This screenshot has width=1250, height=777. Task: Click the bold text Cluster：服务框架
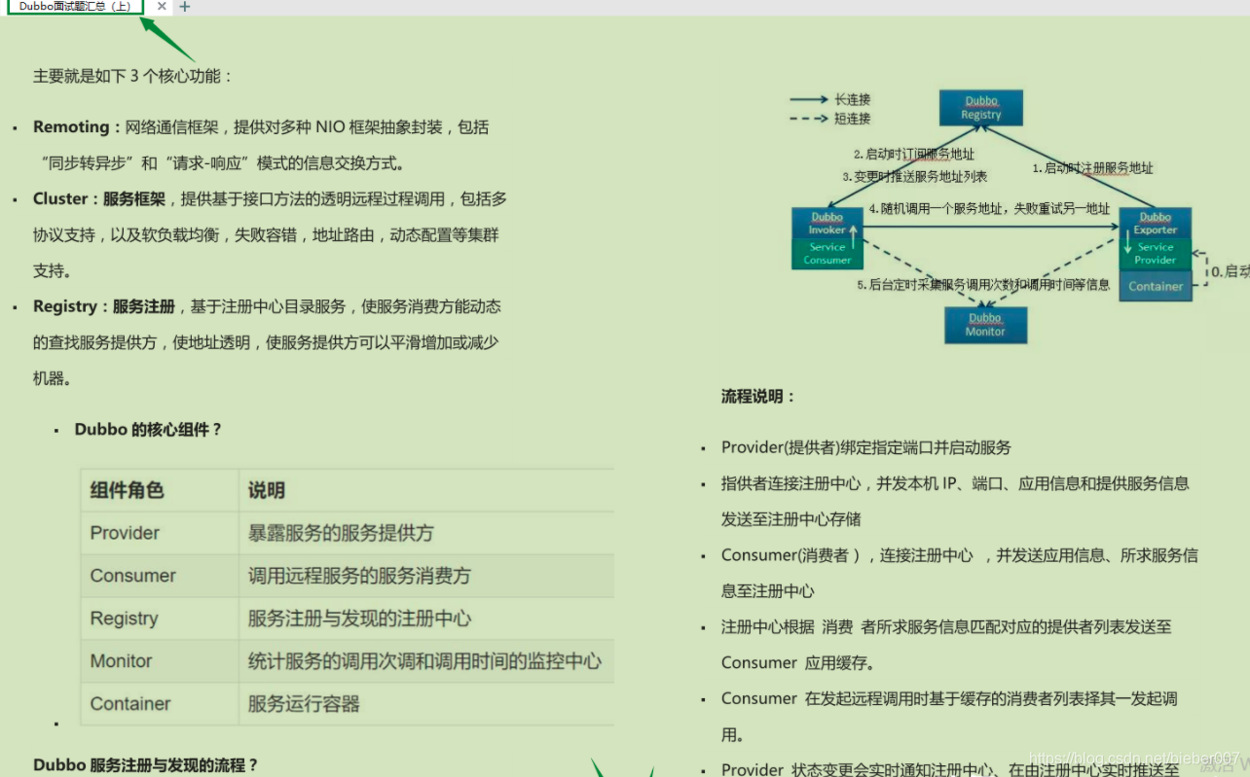99,199
